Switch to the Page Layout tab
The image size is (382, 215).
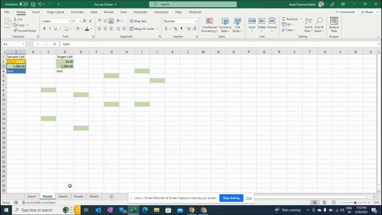56,12
